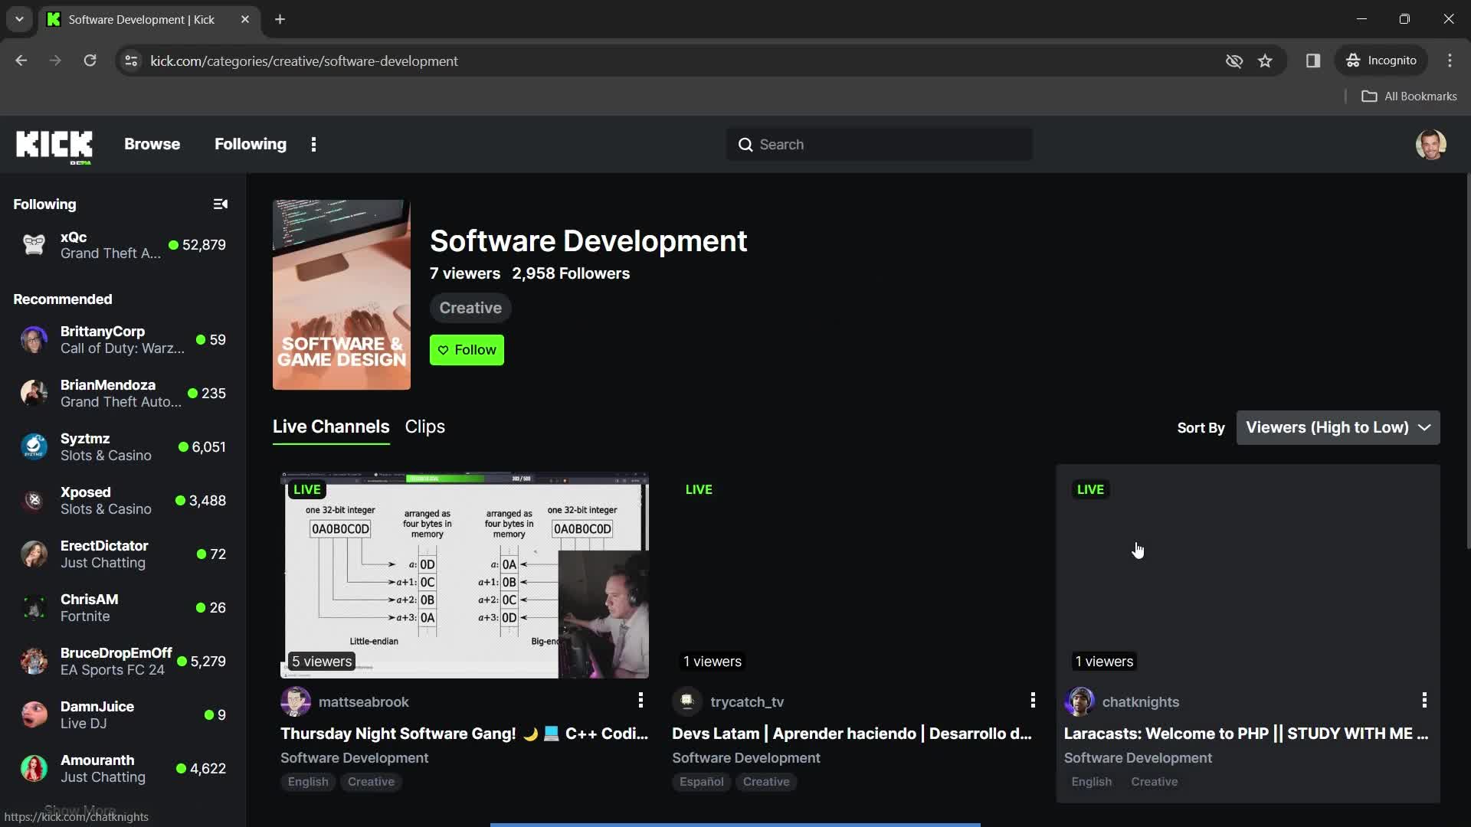
Task: Click the page vertical scrollbar
Action: tap(1467, 361)
